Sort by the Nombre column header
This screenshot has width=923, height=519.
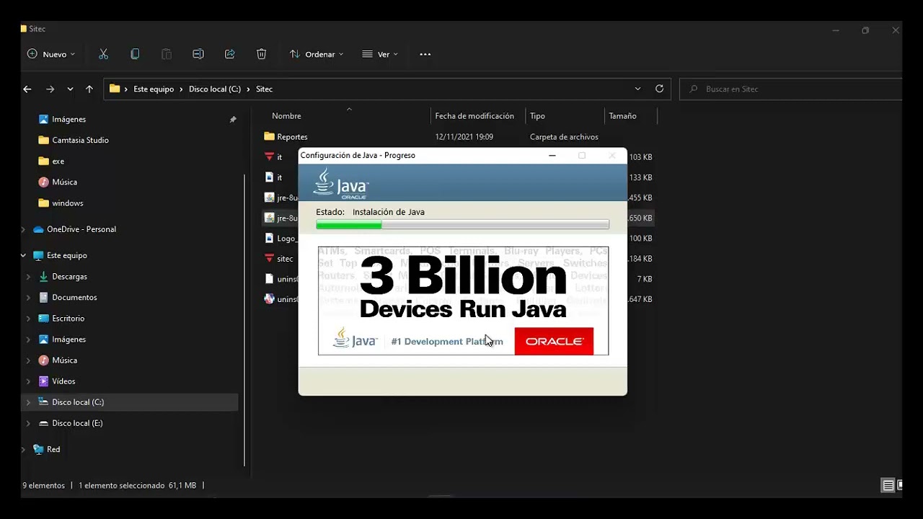click(286, 116)
